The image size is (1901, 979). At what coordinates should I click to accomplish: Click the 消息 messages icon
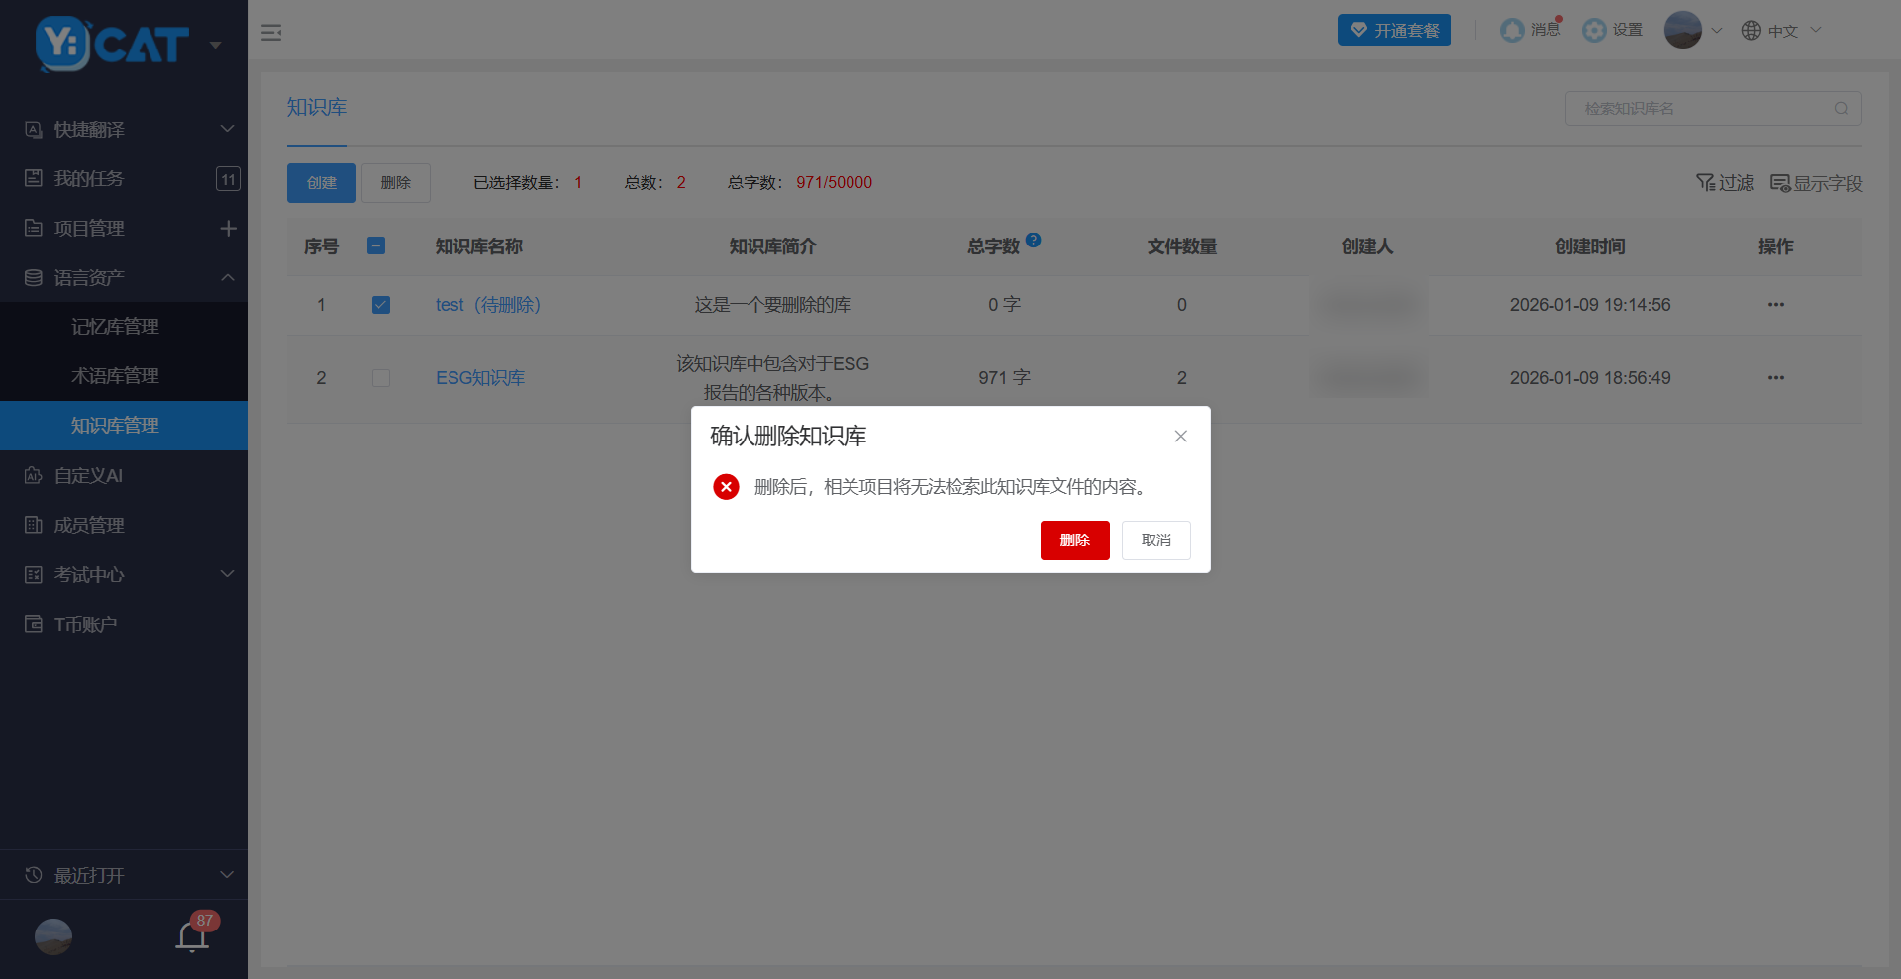[1512, 31]
